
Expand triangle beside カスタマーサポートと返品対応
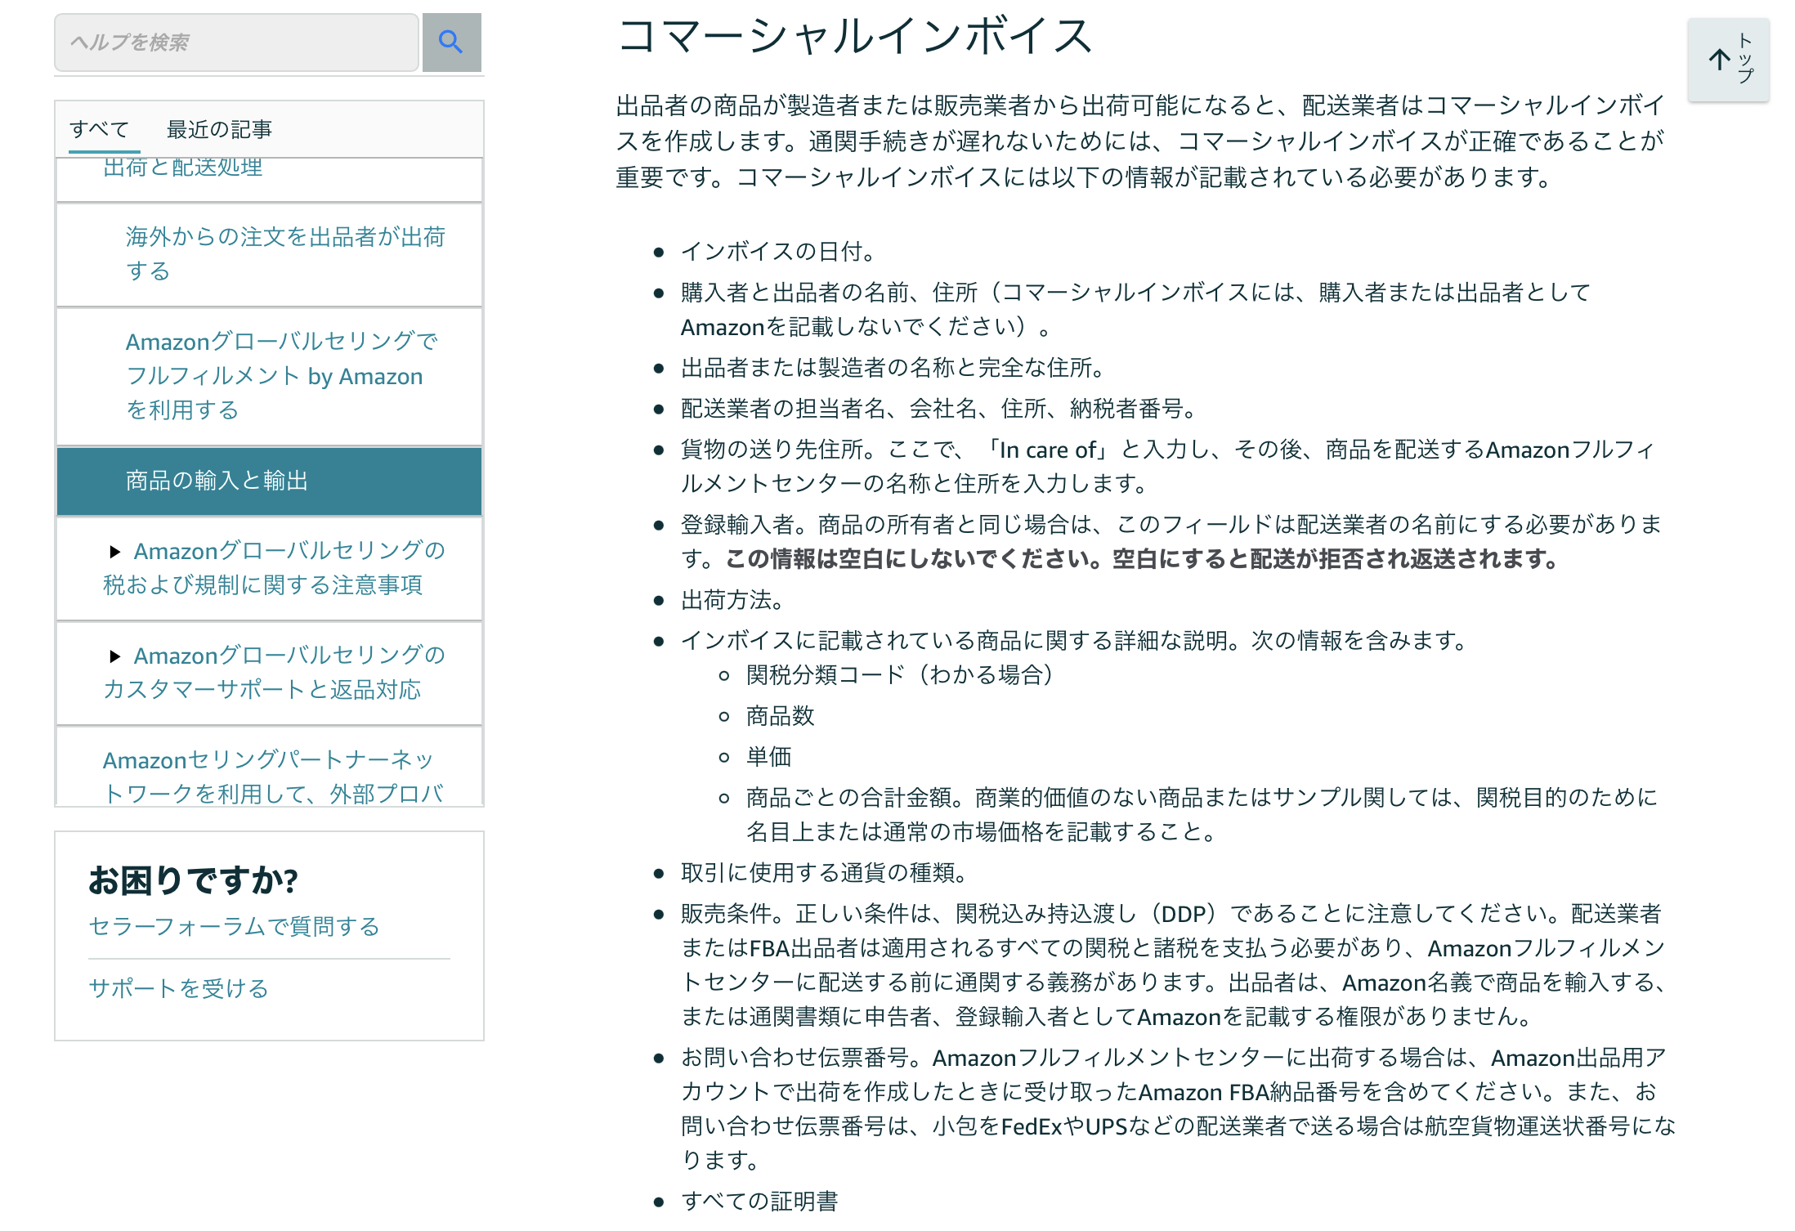[115, 656]
